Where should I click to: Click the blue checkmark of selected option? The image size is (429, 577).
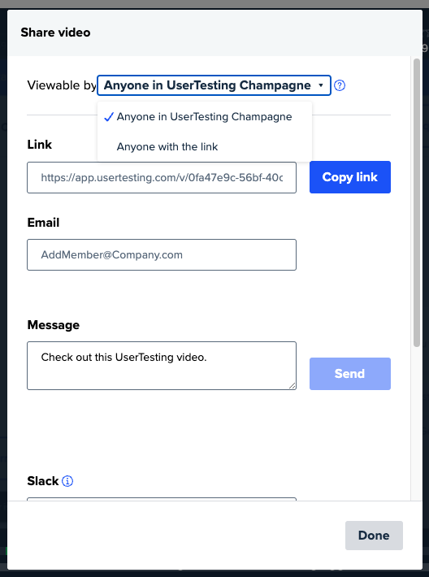(109, 117)
